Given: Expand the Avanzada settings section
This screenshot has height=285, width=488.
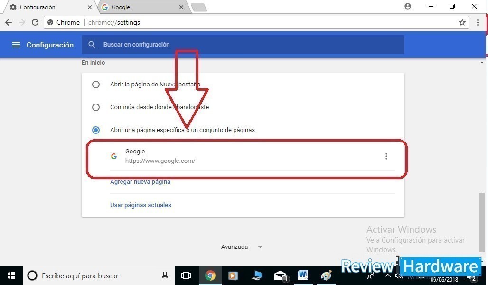Looking at the screenshot, I should click(x=242, y=247).
